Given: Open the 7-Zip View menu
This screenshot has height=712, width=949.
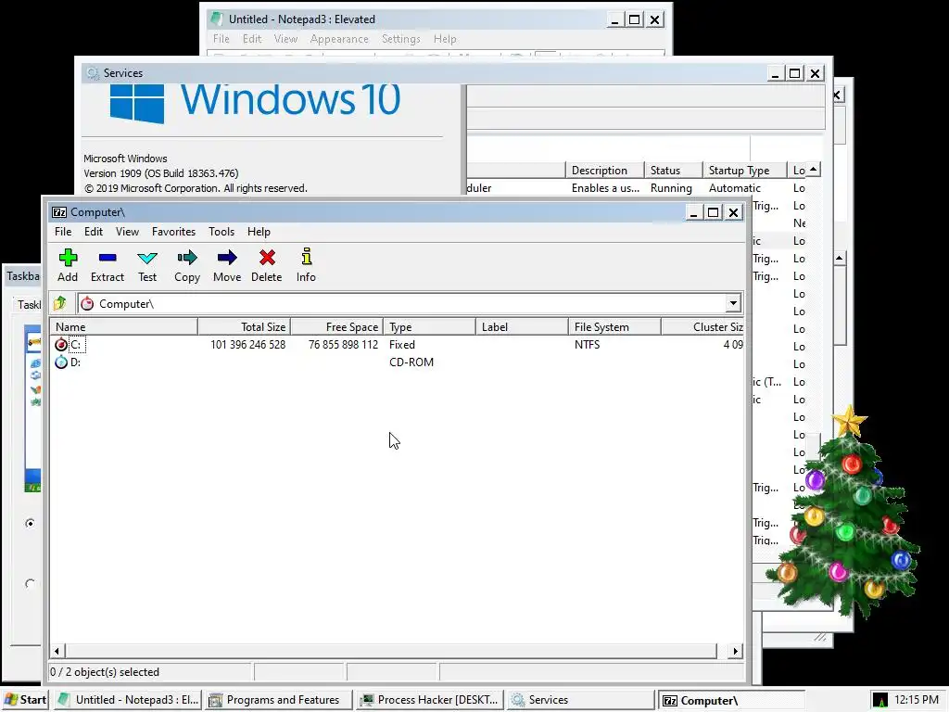Looking at the screenshot, I should tap(127, 231).
